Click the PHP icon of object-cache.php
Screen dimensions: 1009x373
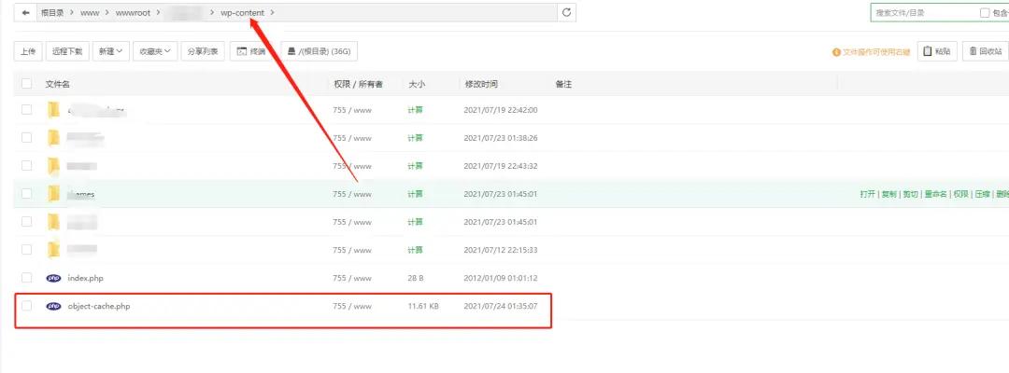tap(53, 306)
